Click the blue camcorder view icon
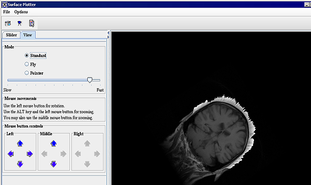 20,23
